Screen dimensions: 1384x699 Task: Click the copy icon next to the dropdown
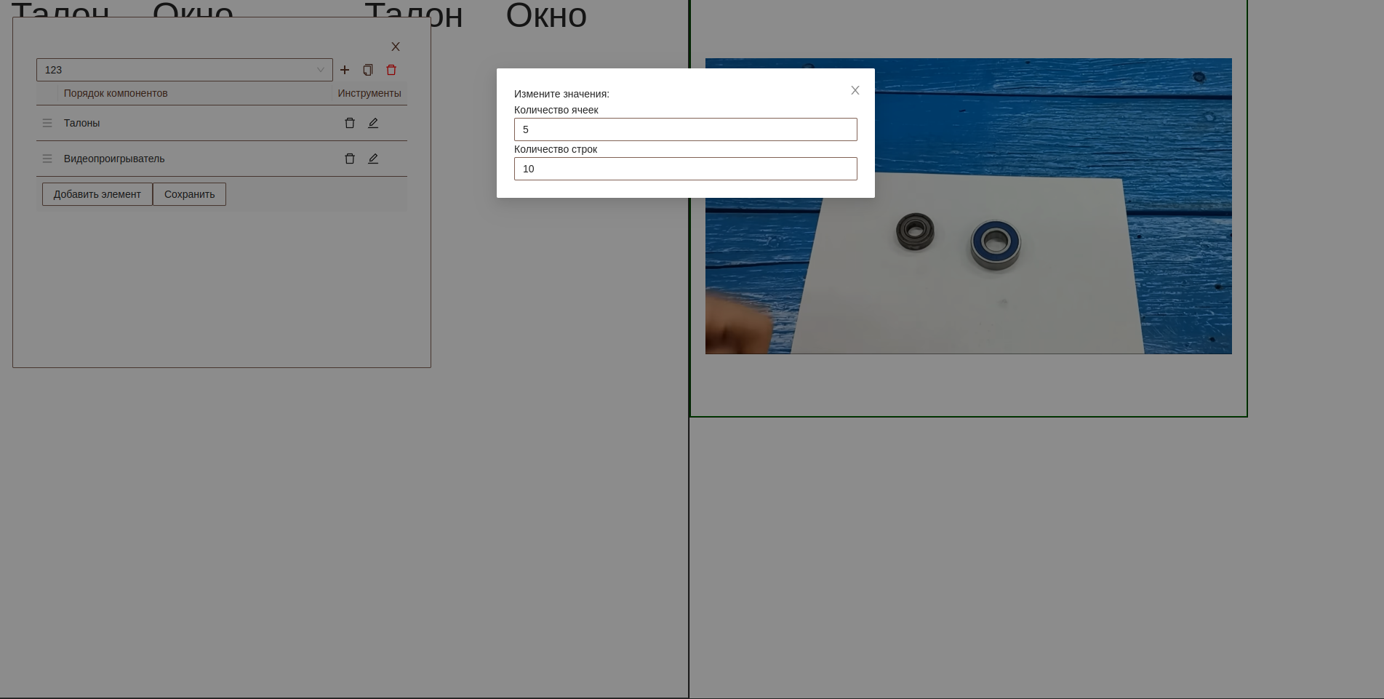tap(368, 70)
